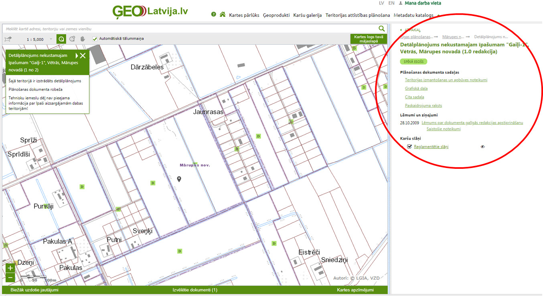Open Saistošie noteikumi link

click(x=444, y=129)
